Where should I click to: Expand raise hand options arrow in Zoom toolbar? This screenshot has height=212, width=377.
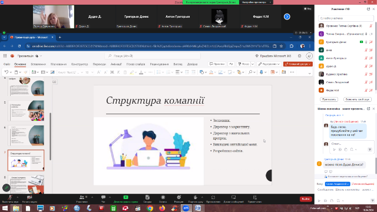(x=202, y=197)
